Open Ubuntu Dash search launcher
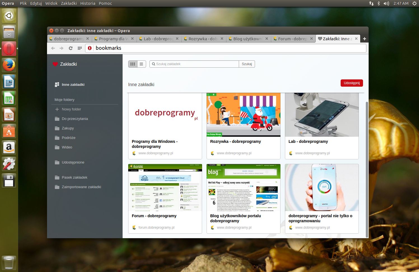 9,16
